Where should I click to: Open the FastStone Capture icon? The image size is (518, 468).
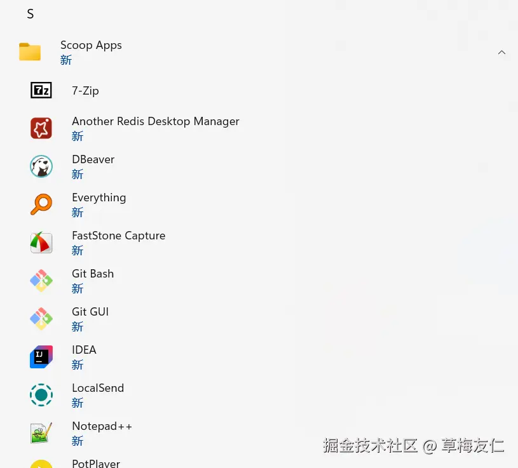41,242
